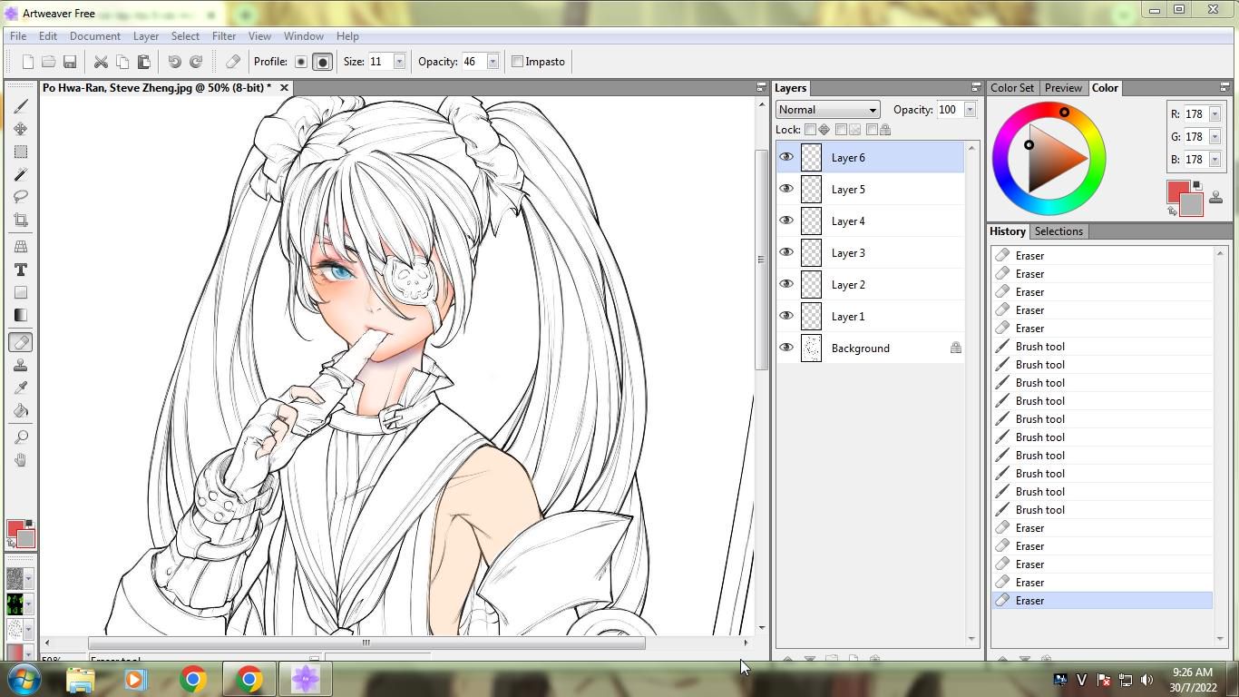Hide Layer 5 using its eye icon
Screen dimensions: 1239x697
[x=786, y=189]
